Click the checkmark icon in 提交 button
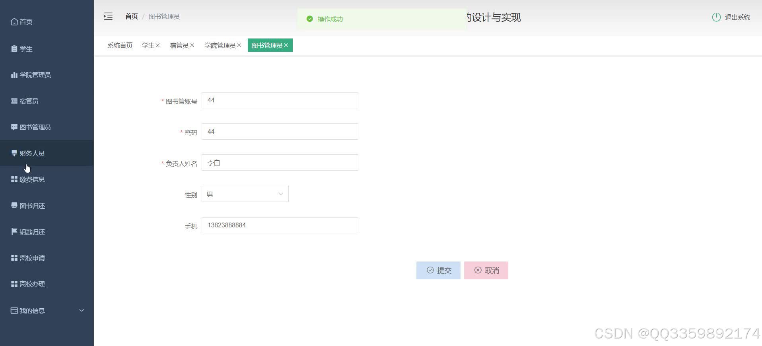This screenshot has height=346, width=762. (x=430, y=270)
